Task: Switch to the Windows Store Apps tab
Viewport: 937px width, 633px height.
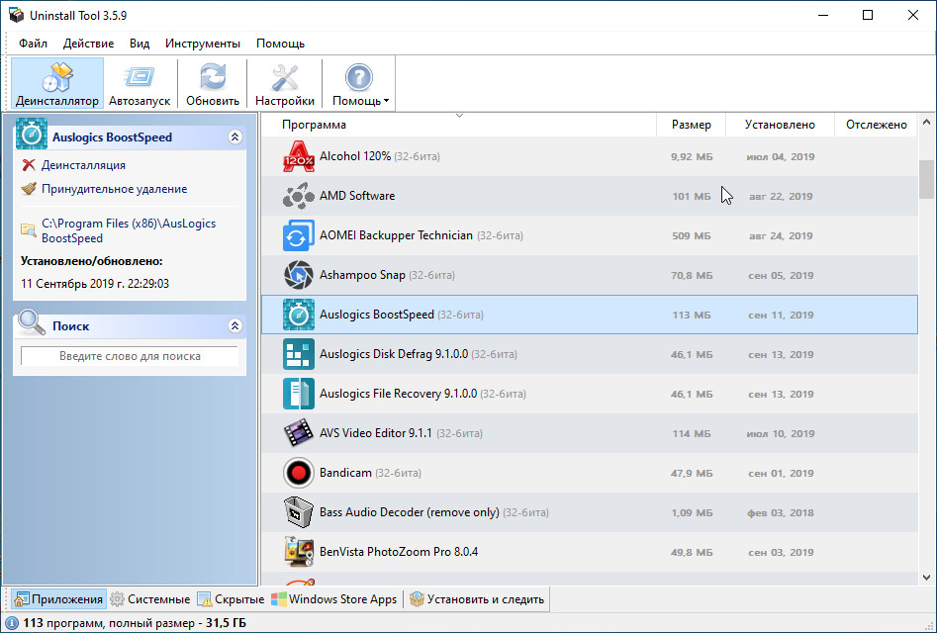Action: tap(334, 599)
